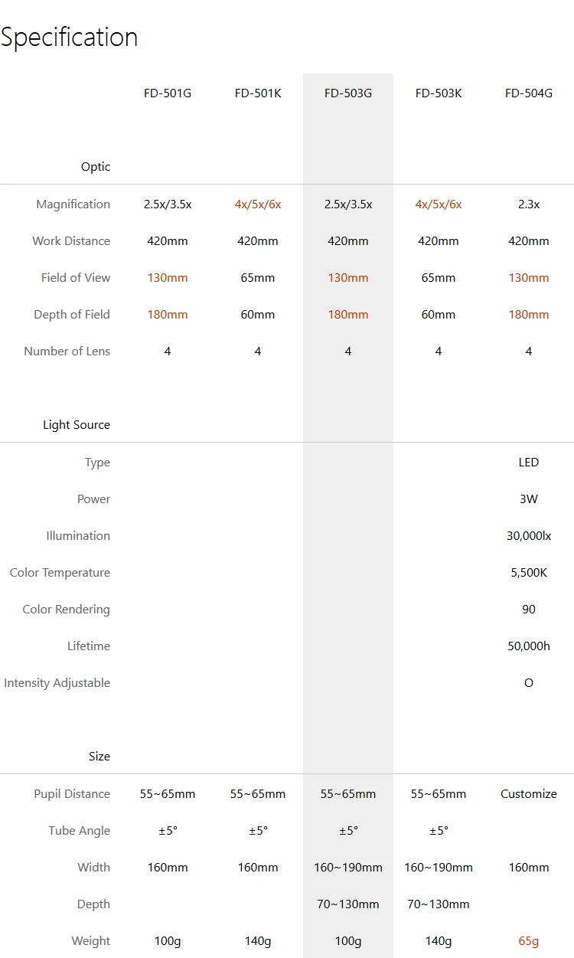Select the FD-503K column header
The image size is (574, 958).
439,93
